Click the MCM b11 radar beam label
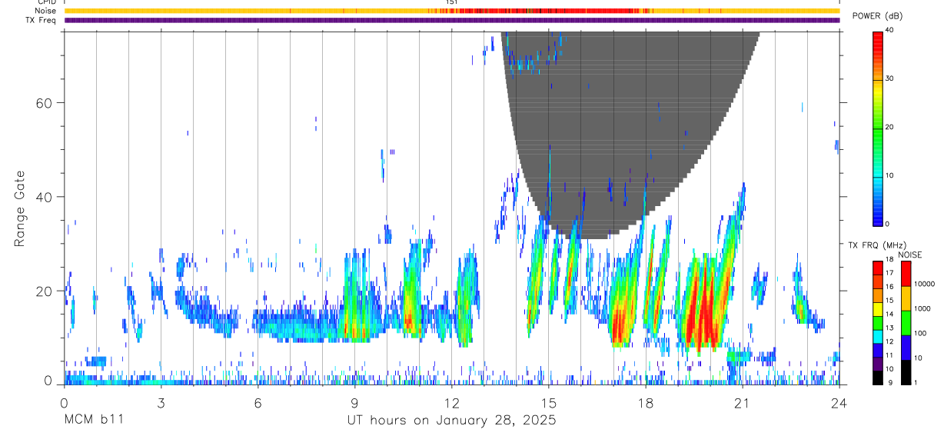This screenshot has height=436, width=944. coord(93,421)
